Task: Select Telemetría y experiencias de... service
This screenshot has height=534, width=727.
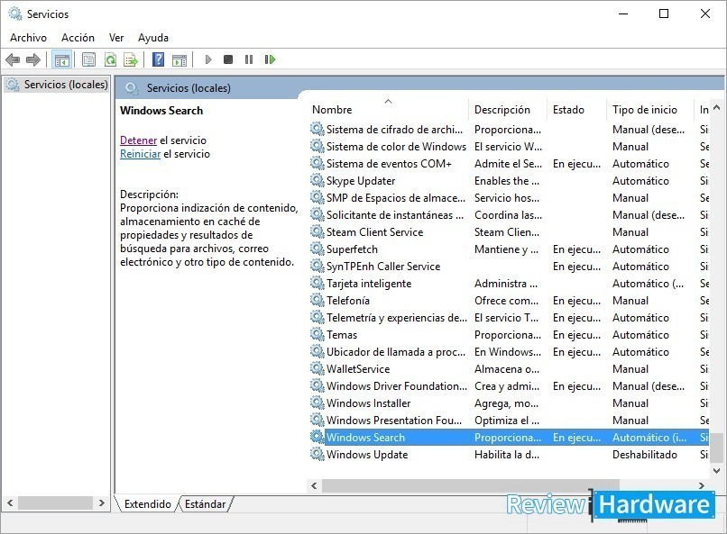Action: (x=509, y=318)
